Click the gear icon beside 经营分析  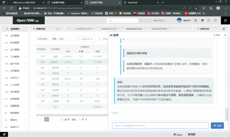[224, 29]
